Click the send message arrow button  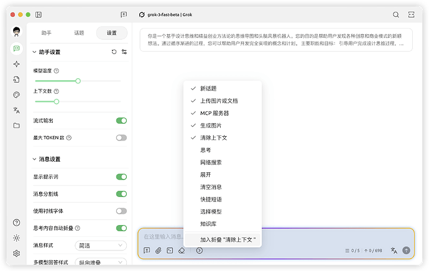click(406, 250)
